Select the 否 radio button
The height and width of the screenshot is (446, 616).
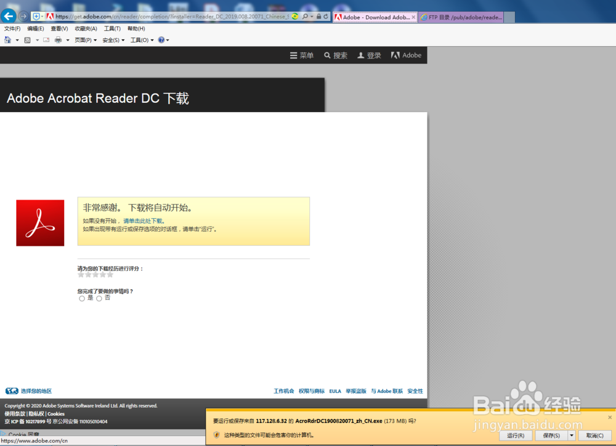(99, 298)
